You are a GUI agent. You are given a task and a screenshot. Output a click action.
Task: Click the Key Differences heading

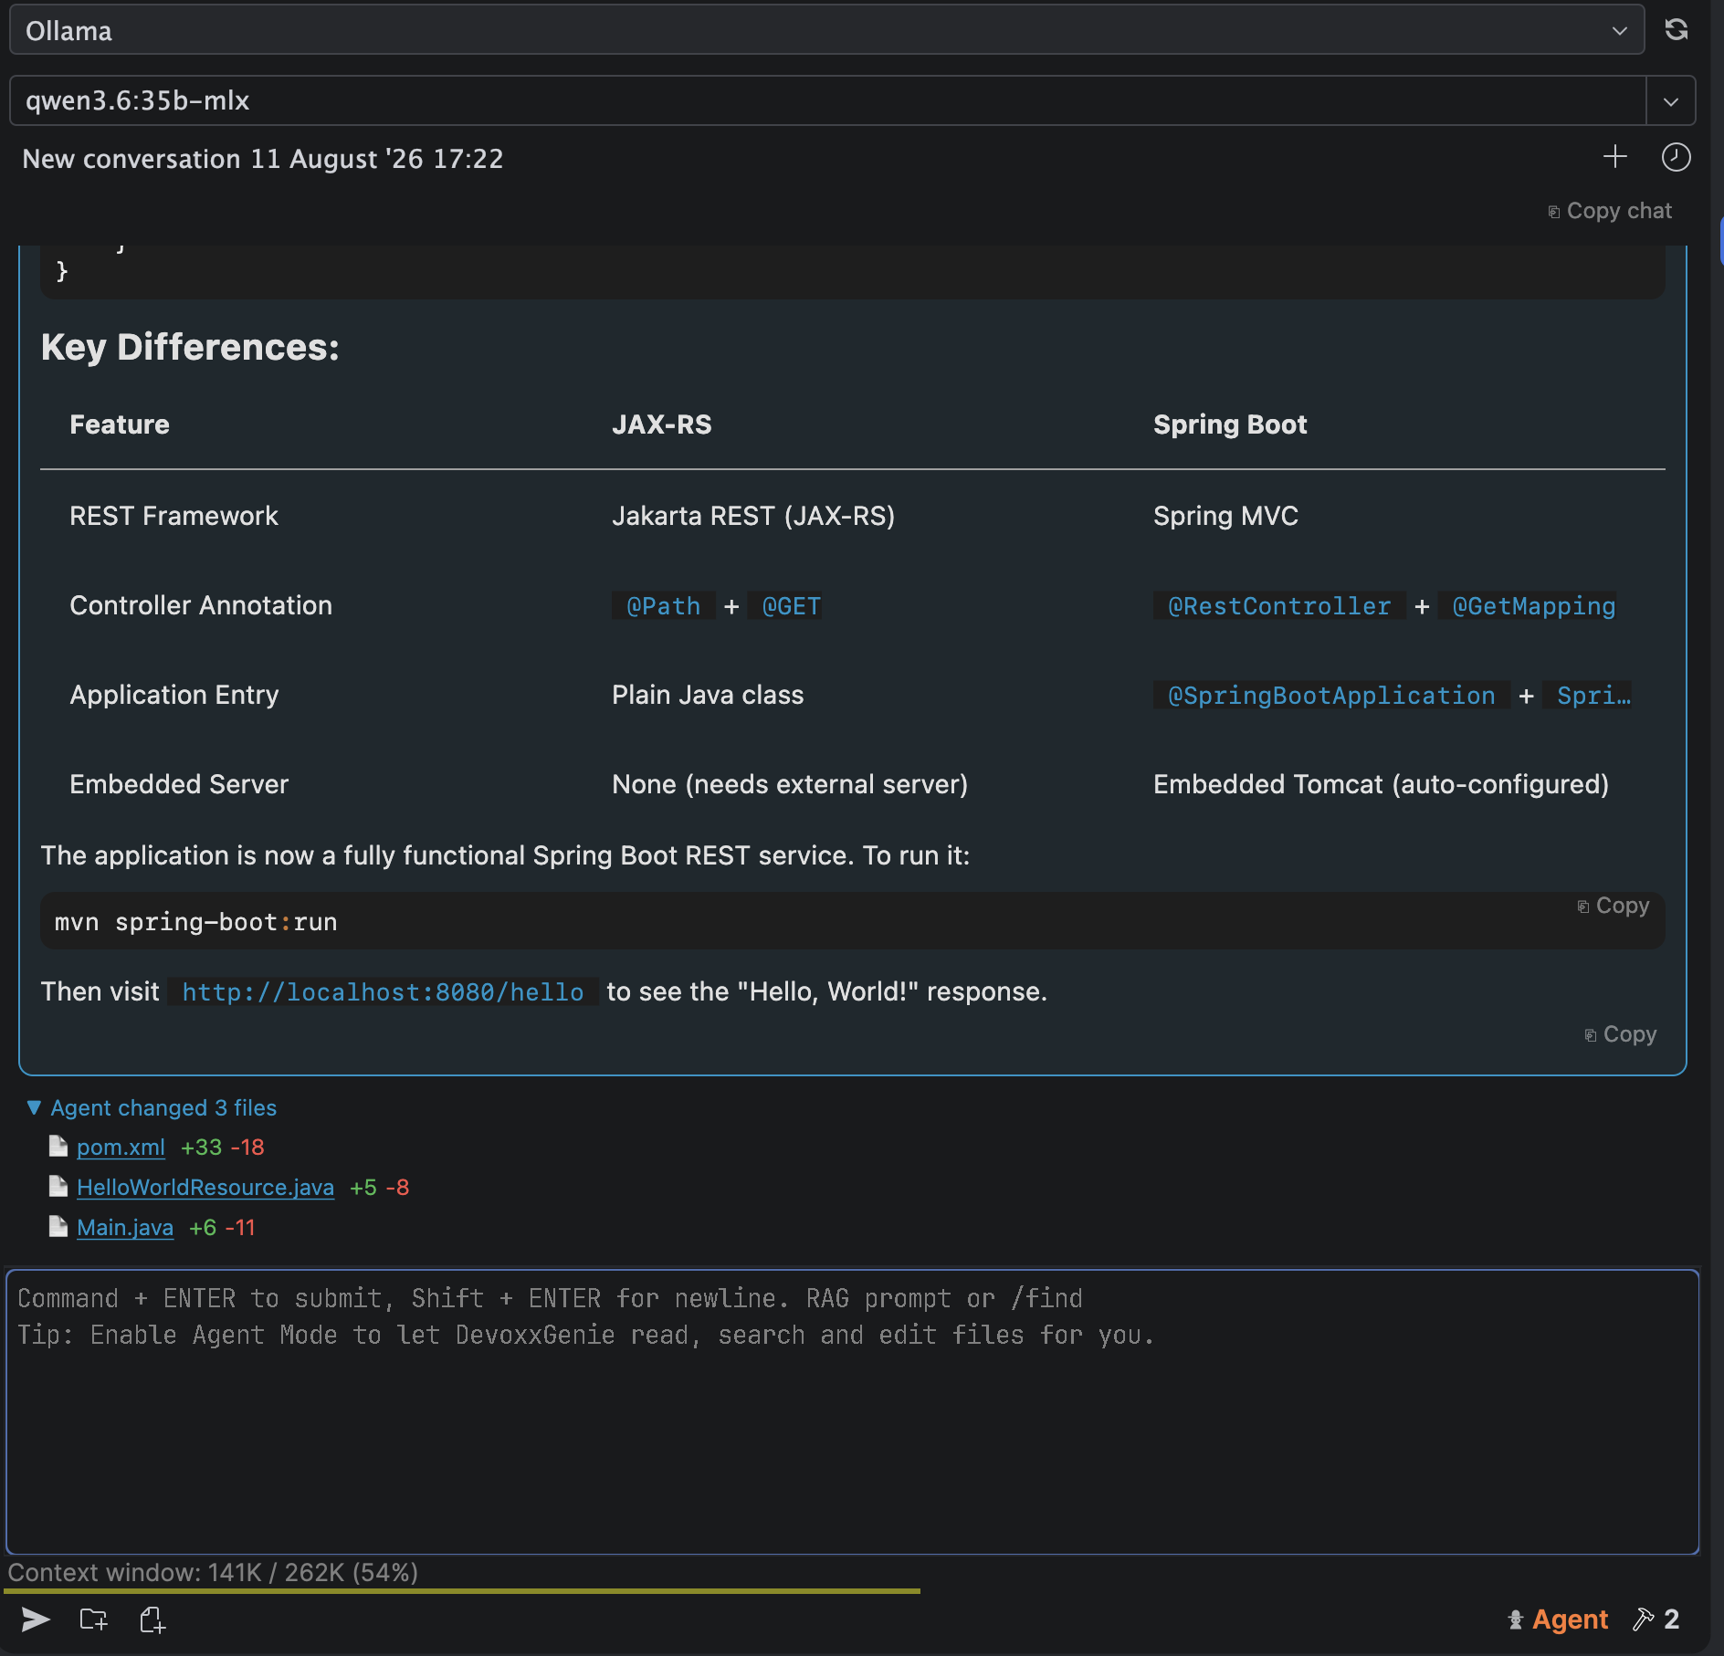pos(190,347)
